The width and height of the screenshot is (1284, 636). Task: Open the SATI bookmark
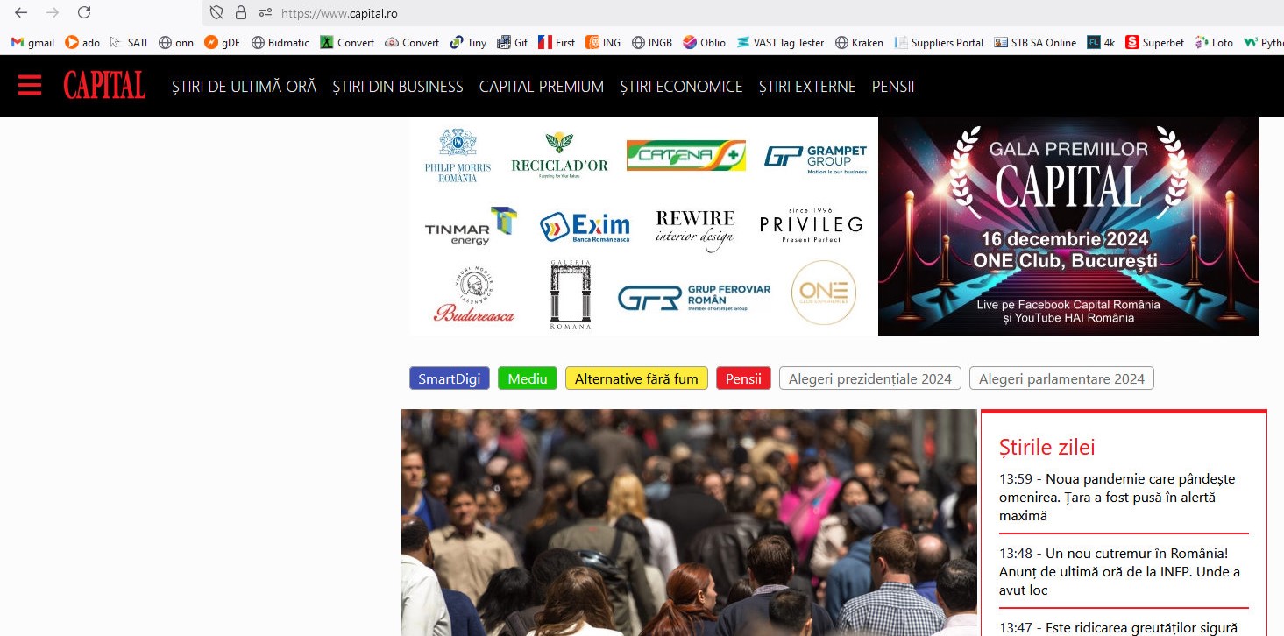pyautogui.click(x=129, y=42)
